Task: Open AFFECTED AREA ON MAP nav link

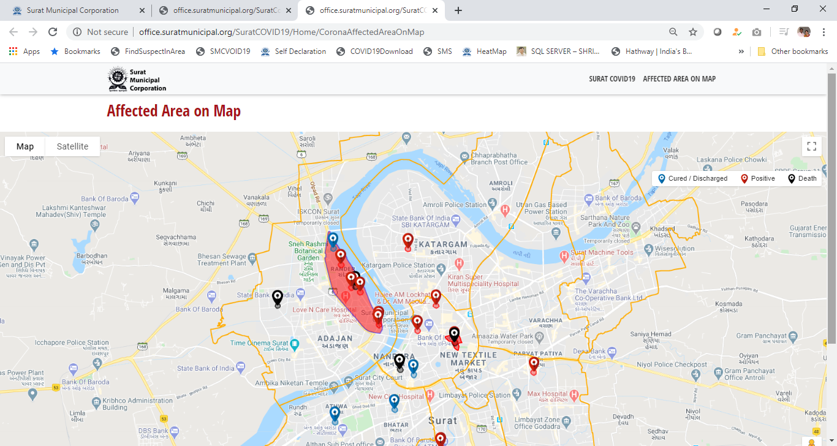Action: coord(679,78)
